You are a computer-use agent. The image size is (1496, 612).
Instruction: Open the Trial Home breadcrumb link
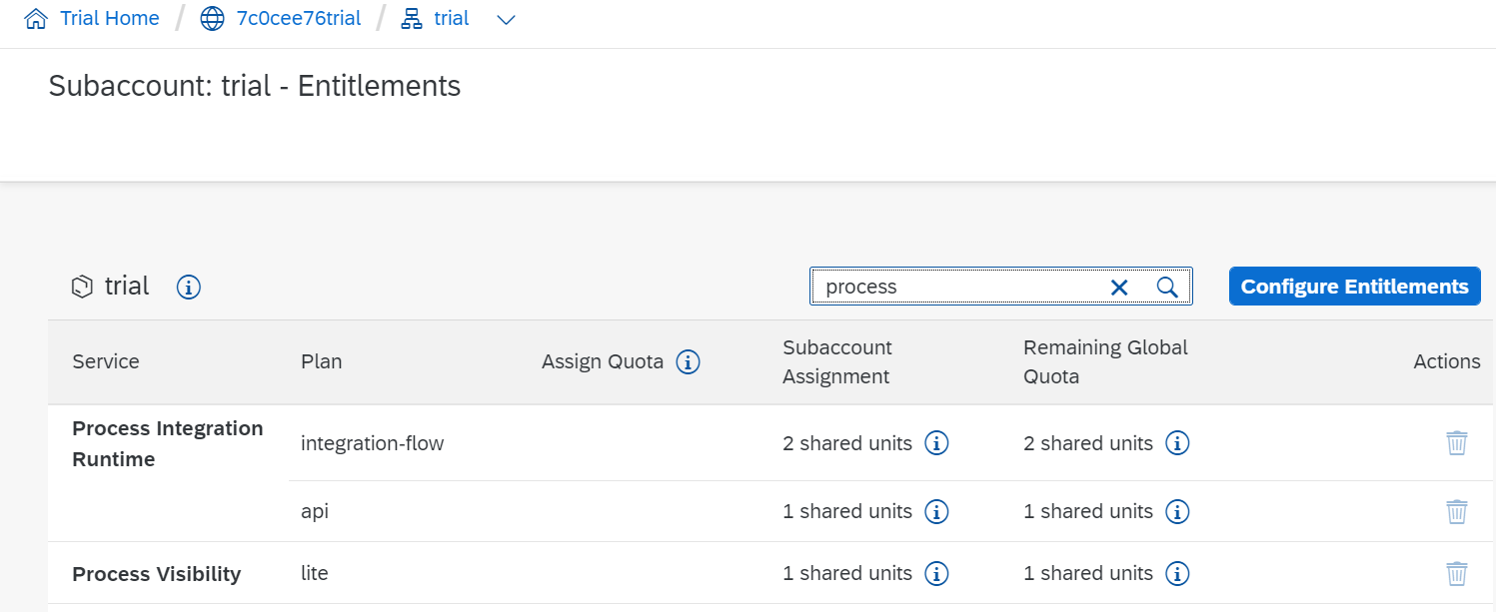pos(110,17)
